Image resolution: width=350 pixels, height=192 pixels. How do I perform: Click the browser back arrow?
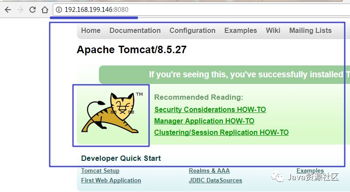8,10
